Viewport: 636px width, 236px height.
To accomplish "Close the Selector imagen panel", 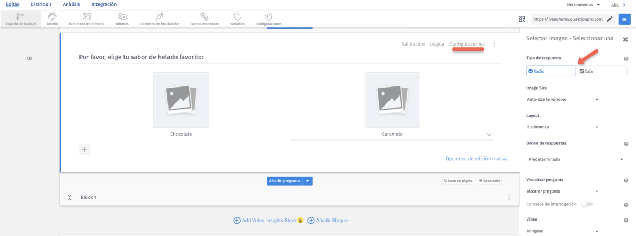I will [625, 39].
